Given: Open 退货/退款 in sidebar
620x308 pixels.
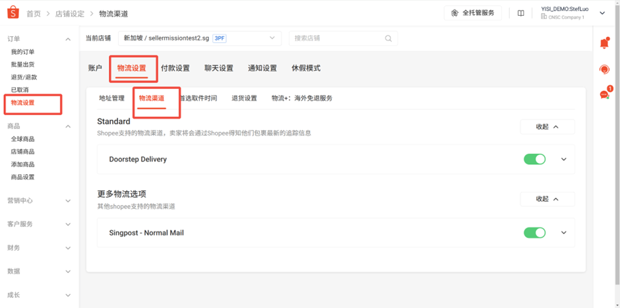Looking at the screenshot, I should [x=24, y=77].
